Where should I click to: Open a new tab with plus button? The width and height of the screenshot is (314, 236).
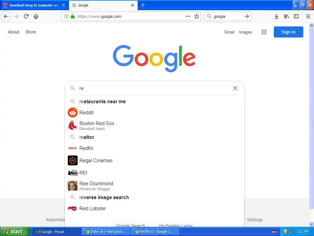click(x=143, y=5)
